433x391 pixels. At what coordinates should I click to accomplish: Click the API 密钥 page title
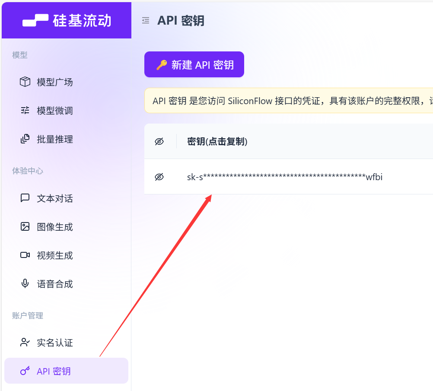[x=181, y=21]
